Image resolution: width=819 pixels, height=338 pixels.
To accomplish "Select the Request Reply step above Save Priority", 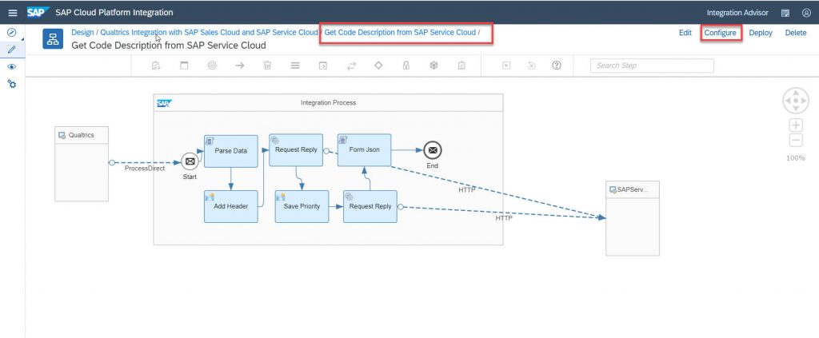I will point(296,150).
